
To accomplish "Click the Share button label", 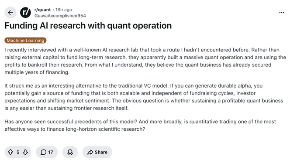I will coord(101,152).
